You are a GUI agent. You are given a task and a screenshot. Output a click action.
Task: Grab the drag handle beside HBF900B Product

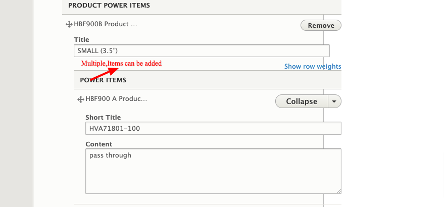tap(69, 24)
